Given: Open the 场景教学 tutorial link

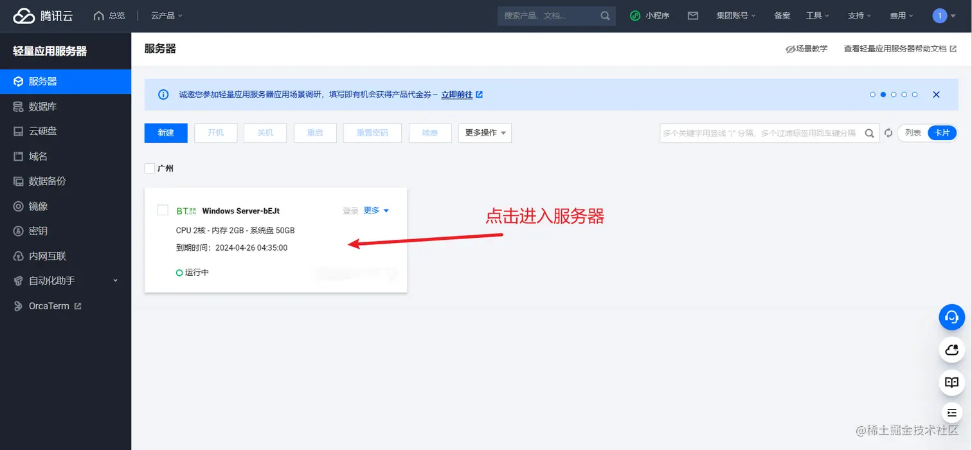Looking at the screenshot, I should (806, 49).
